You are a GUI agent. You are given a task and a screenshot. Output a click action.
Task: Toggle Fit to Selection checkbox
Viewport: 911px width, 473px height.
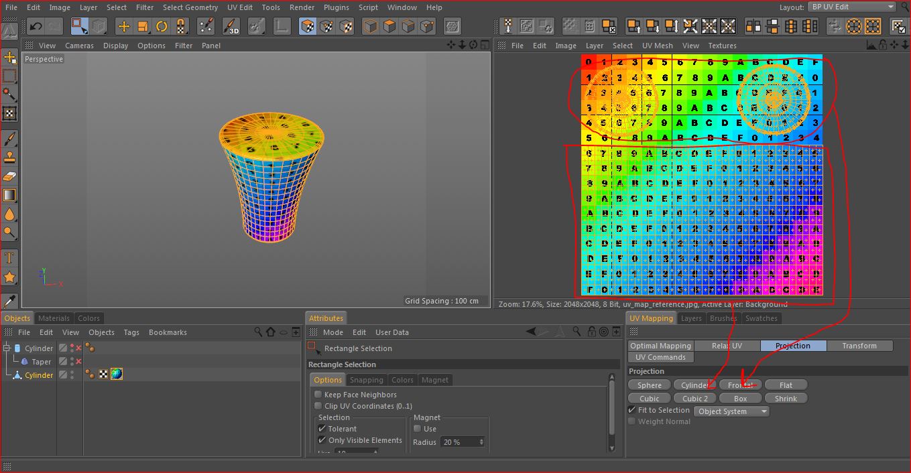click(x=632, y=410)
